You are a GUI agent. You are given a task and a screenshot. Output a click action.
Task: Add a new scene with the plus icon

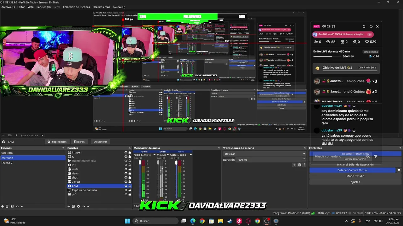pyautogui.click(x=3, y=206)
